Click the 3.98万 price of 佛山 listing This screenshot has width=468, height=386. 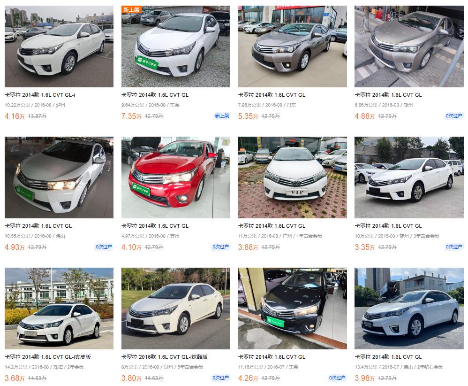364,378
